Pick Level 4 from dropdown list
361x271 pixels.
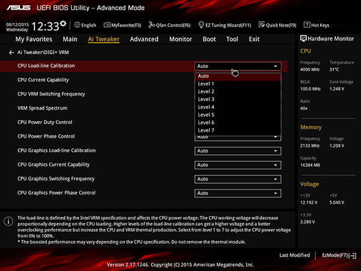point(238,107)
